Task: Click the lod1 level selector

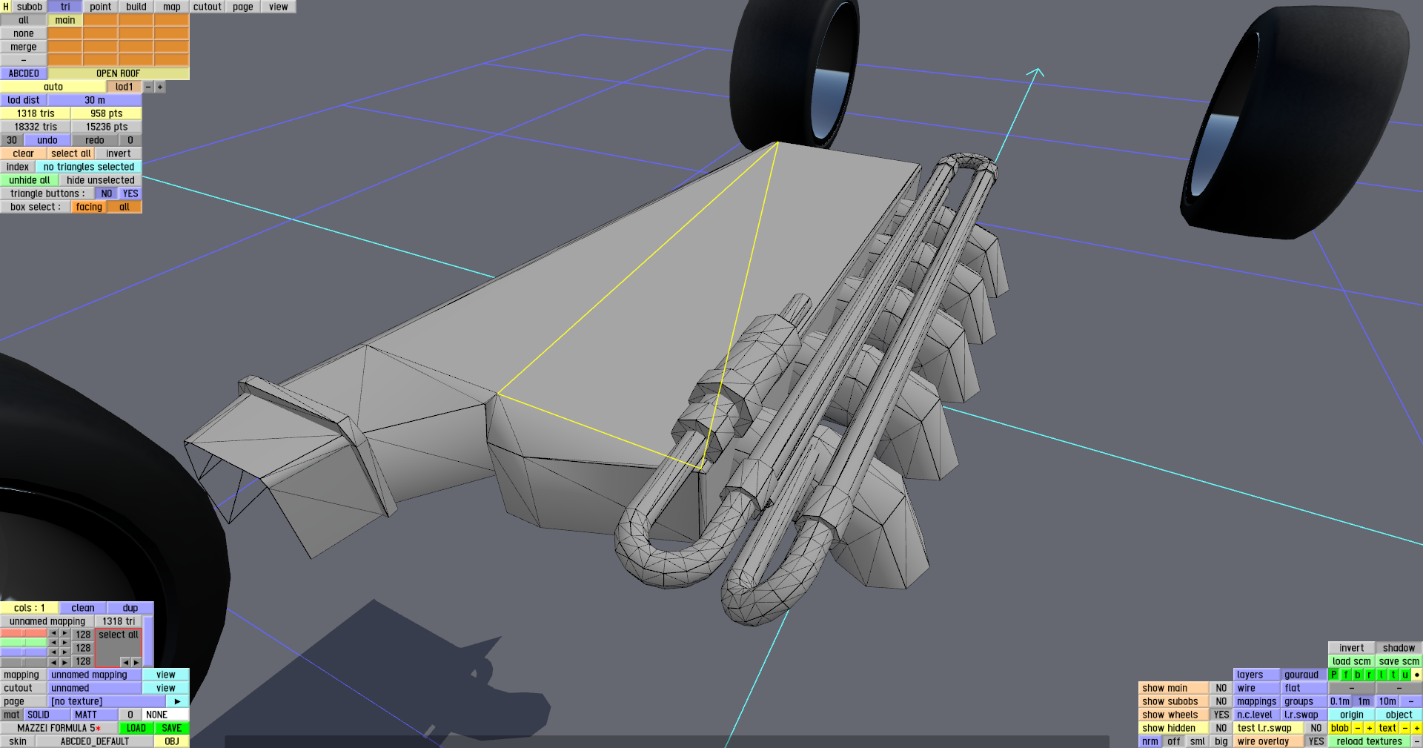Action: (125, 87)
